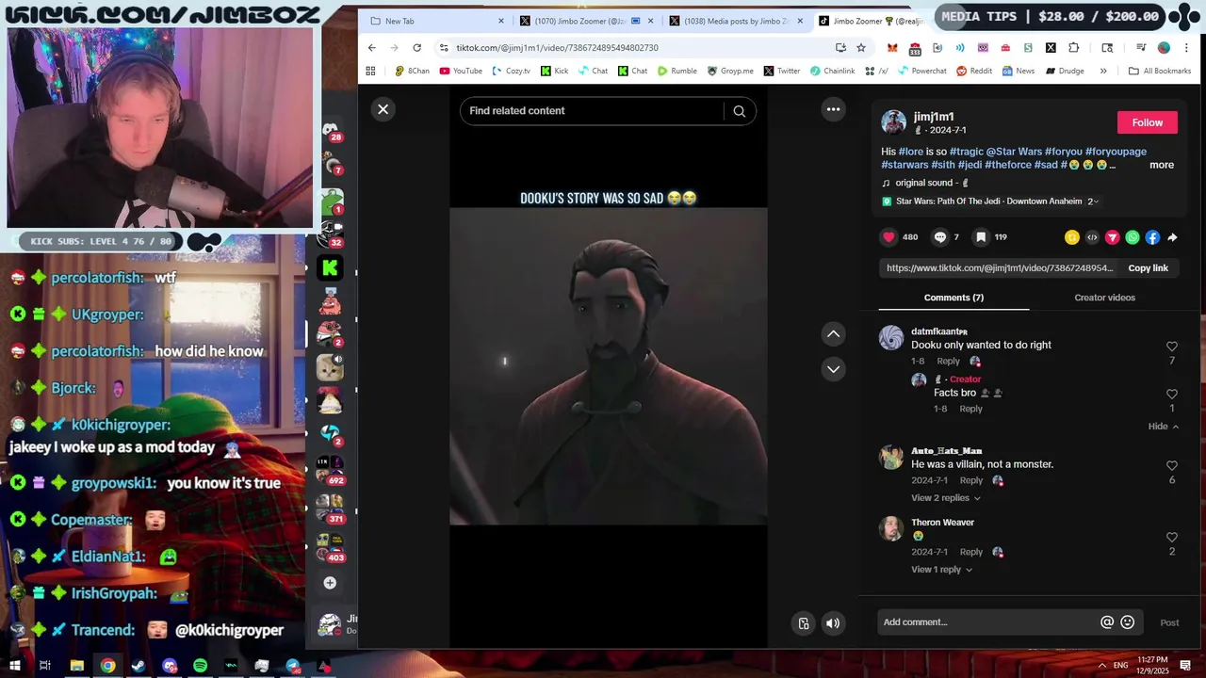Image resolution: width=1206 pixels, height=678 pixels.
Task: Click the #lore hashtag in caption
Action: coord(911,152)
